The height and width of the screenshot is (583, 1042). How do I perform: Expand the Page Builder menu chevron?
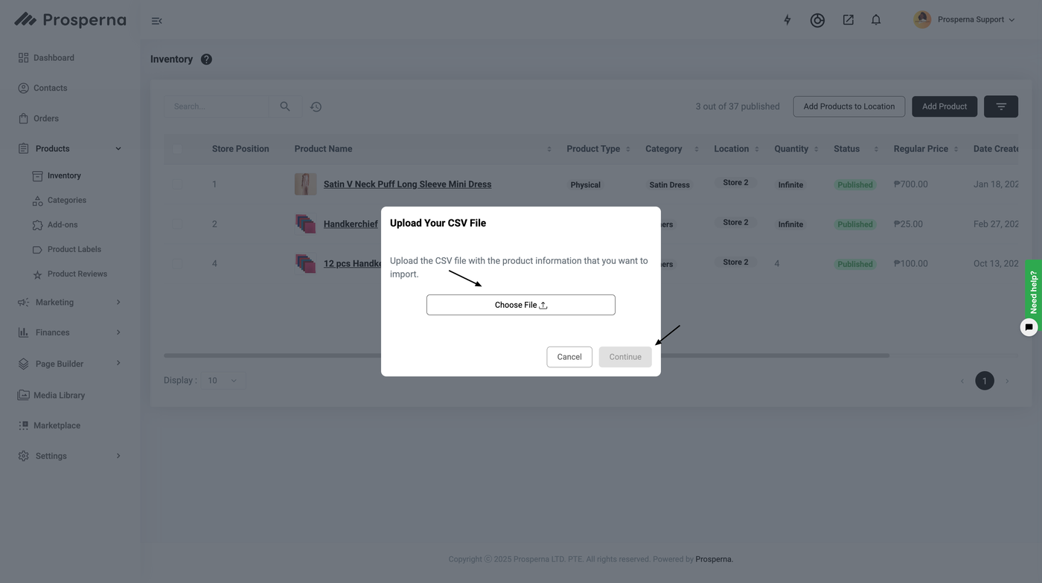[118, 363]
